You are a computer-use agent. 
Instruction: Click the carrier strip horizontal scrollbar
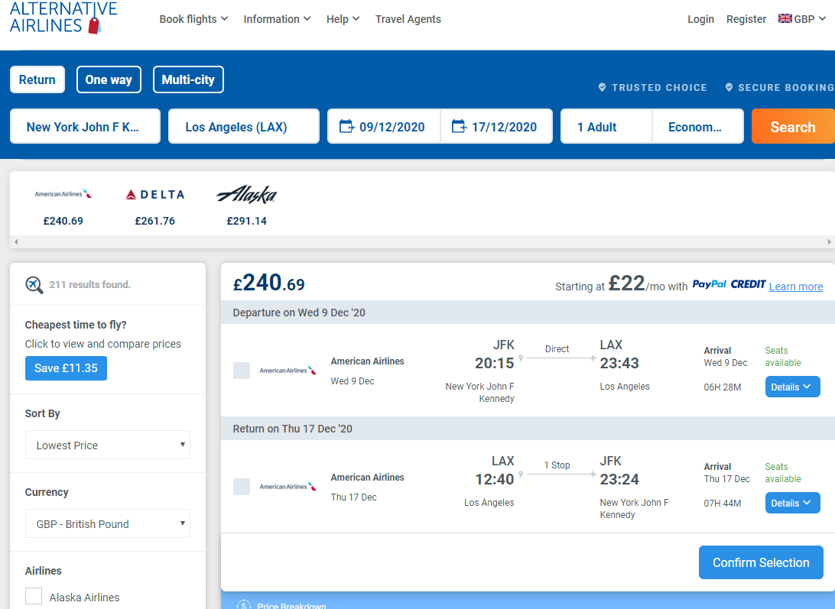tap(422, 241)
